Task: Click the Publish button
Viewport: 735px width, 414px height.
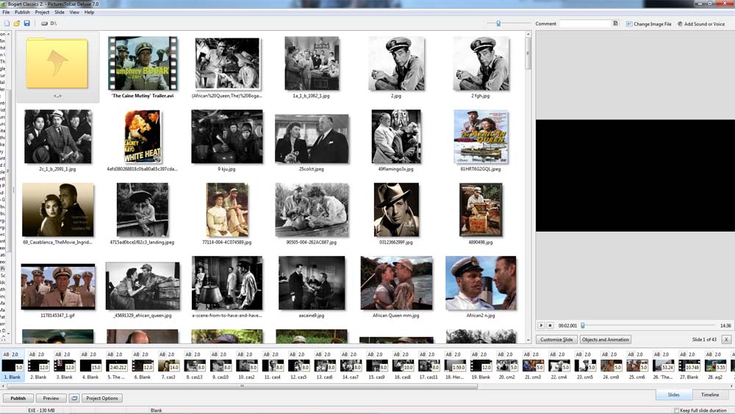Action: coord(18,398)
